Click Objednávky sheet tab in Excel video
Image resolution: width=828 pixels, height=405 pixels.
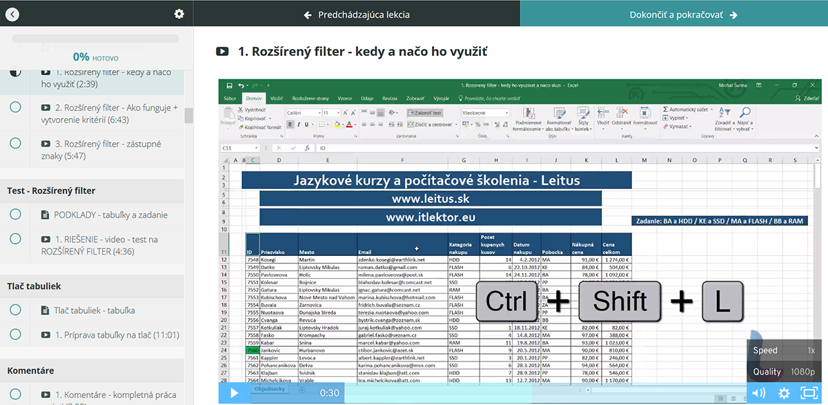tap(270, 390)
